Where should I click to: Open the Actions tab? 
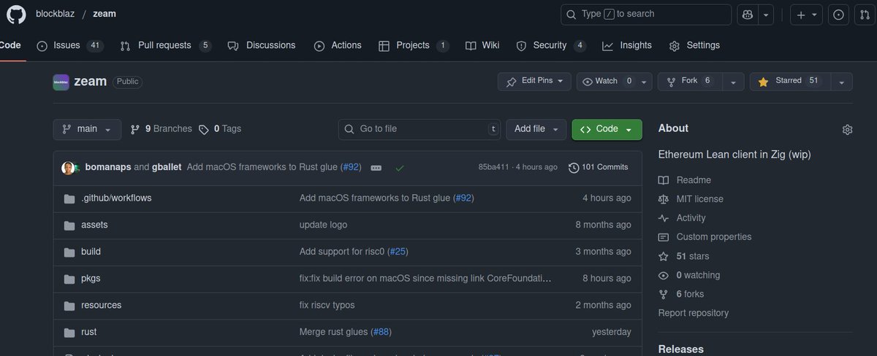[x=338, y=45]
